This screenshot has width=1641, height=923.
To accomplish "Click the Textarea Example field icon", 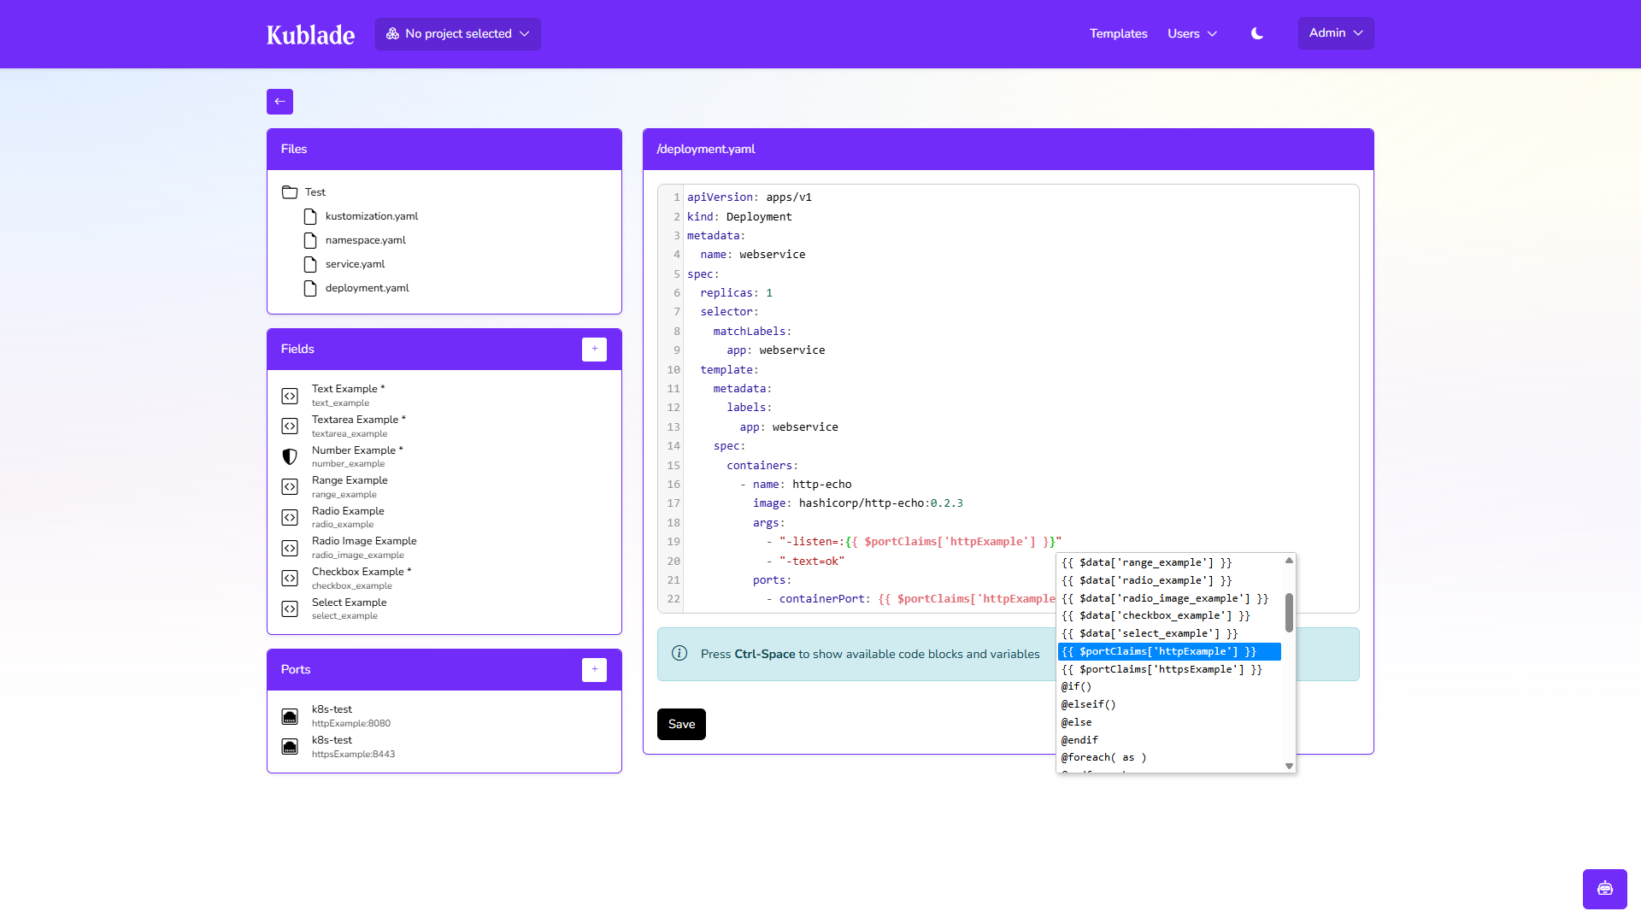I will (290, 426).
